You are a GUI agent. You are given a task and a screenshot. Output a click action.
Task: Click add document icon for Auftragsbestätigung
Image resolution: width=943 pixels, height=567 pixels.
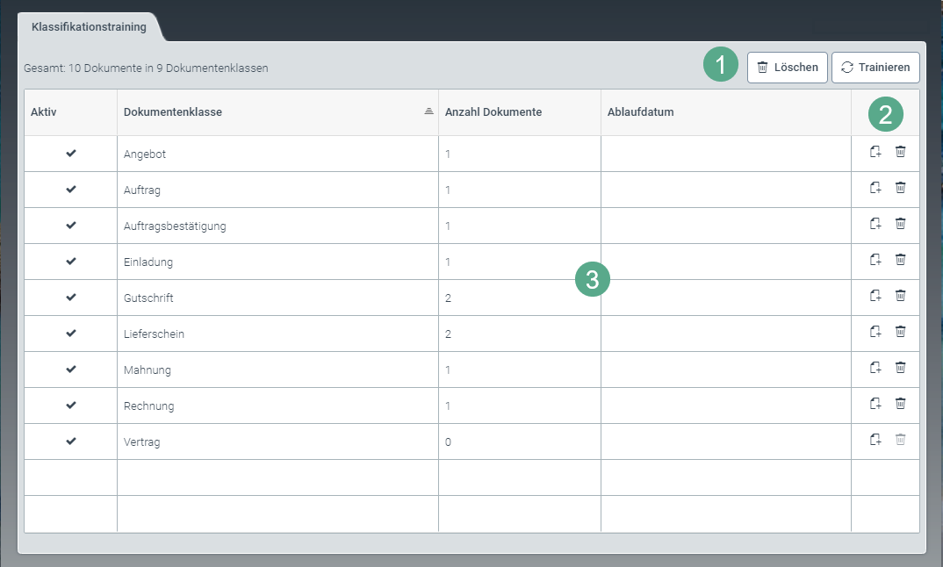pyautogui.click(x=875, y=224)
